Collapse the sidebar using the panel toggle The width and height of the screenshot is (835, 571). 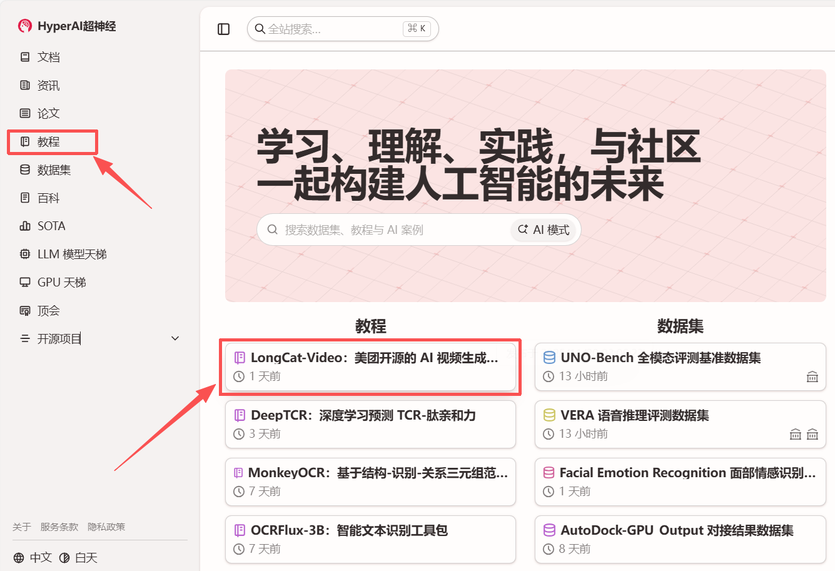[223, 29]
